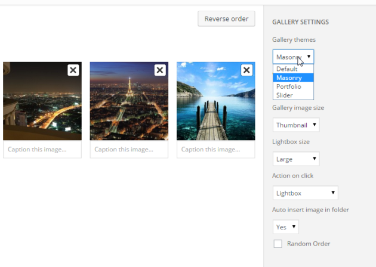Open the Gallery themes dropdown showing Masonry

pos(293,57)
